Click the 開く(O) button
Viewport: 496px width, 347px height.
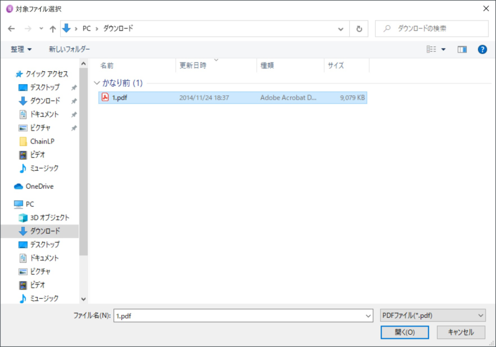tap(405, 332)
